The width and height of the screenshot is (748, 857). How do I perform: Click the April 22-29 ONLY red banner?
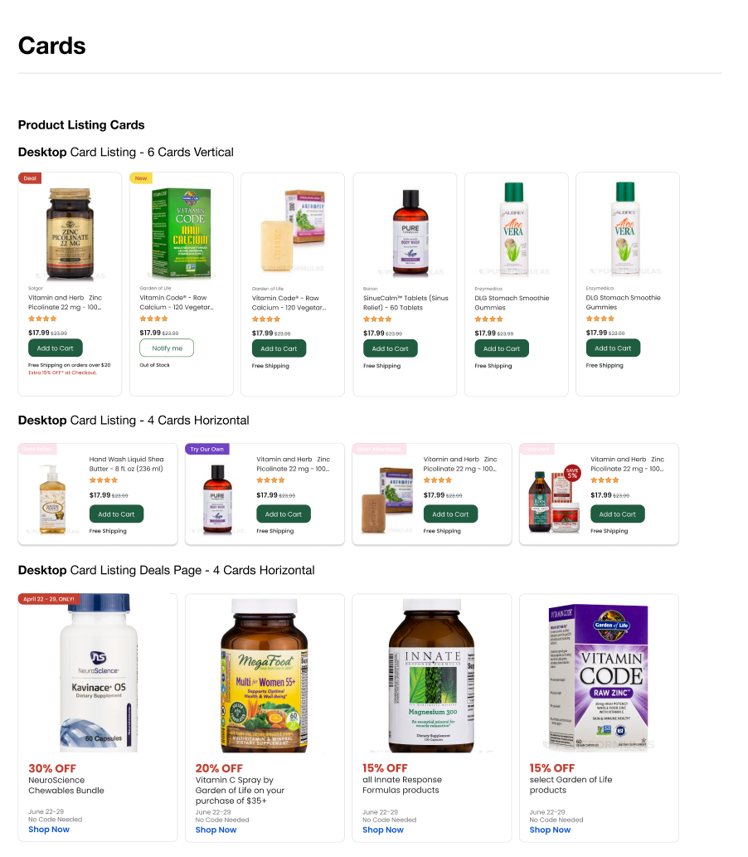(x=49, y=599)
